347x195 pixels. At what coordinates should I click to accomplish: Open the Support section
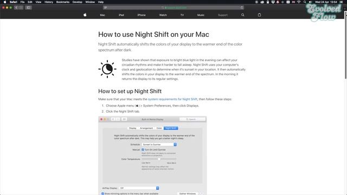[x=223, y=15]
